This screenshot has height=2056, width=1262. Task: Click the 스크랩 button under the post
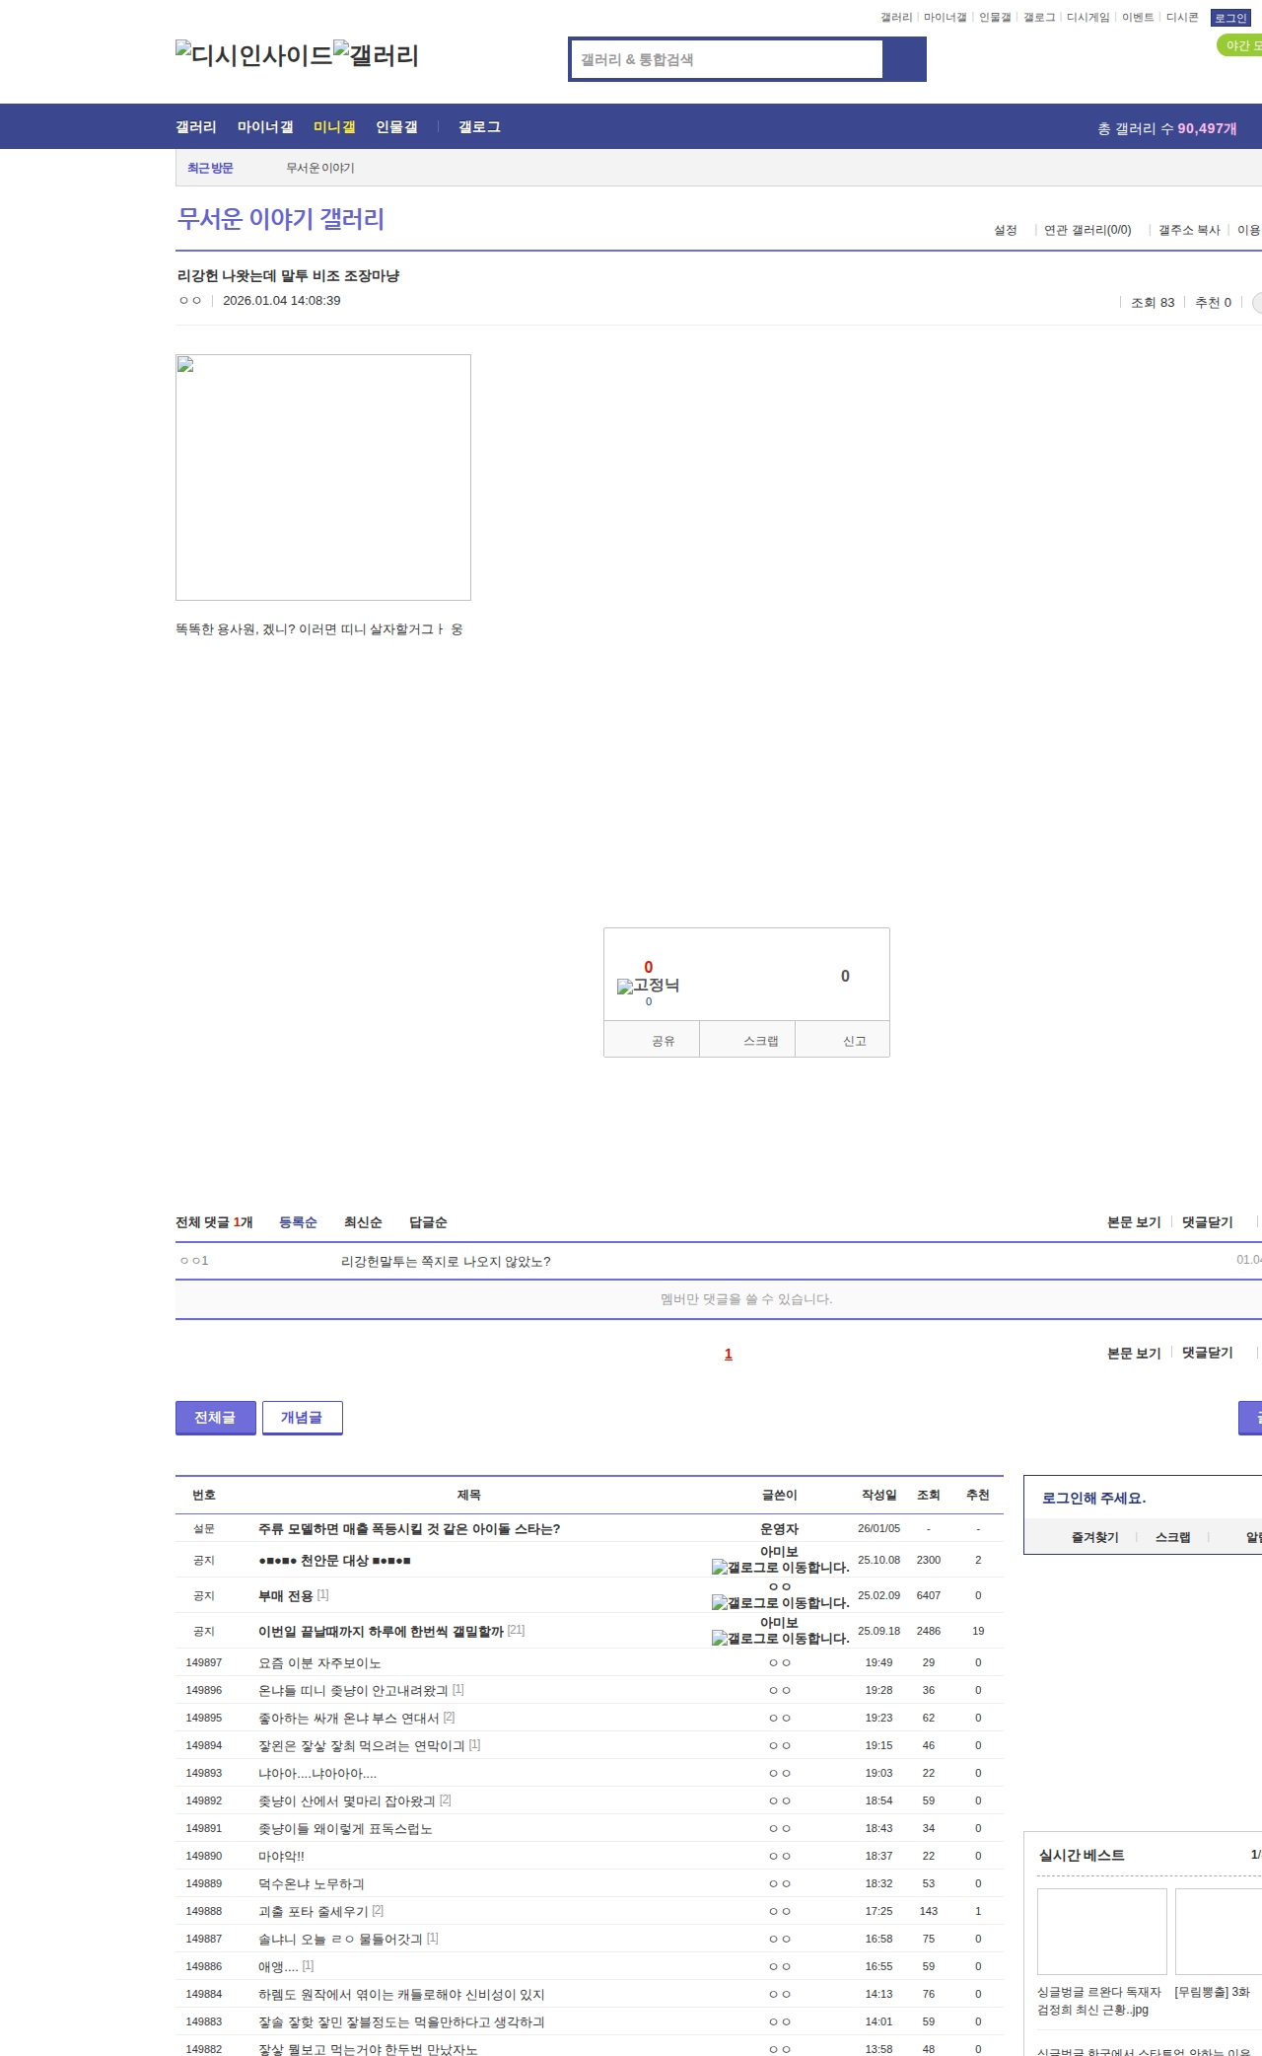pos(760,1041)
